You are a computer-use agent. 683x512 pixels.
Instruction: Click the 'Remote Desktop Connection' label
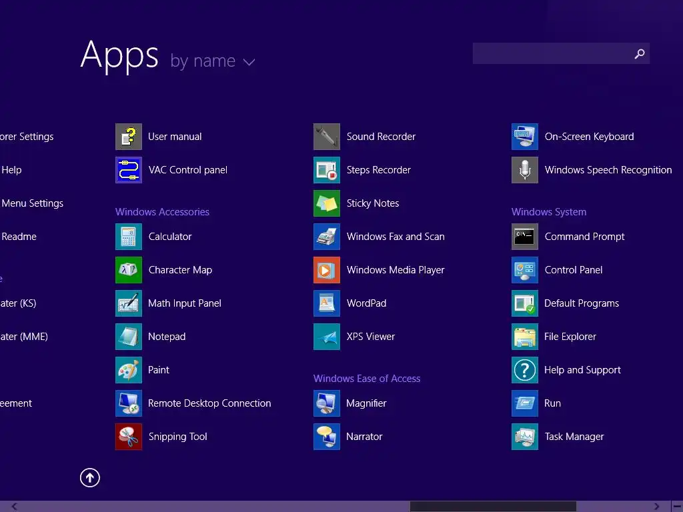pos(209,403)
